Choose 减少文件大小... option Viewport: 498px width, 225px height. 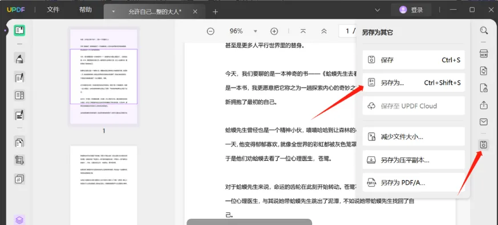point(414,136)
